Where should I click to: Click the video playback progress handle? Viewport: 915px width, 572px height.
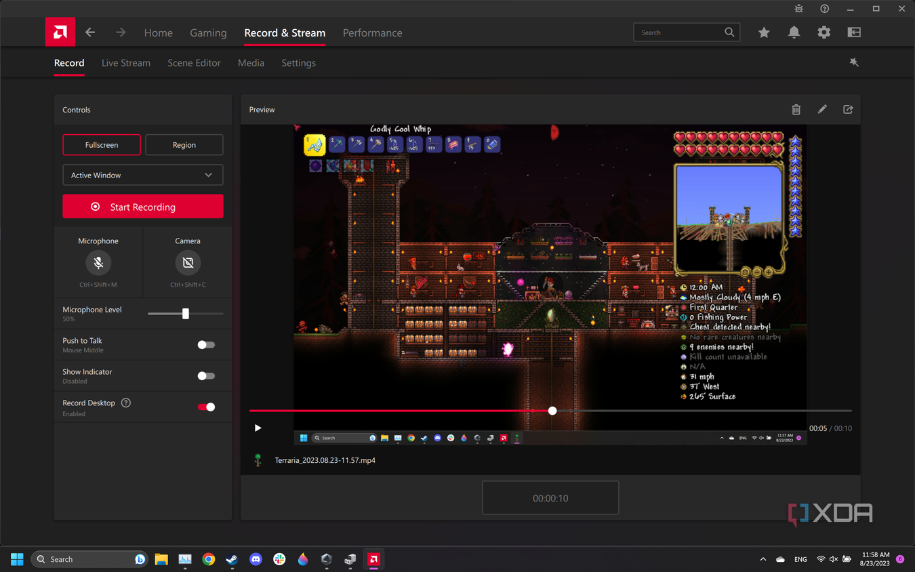click(x=552, y=411)
